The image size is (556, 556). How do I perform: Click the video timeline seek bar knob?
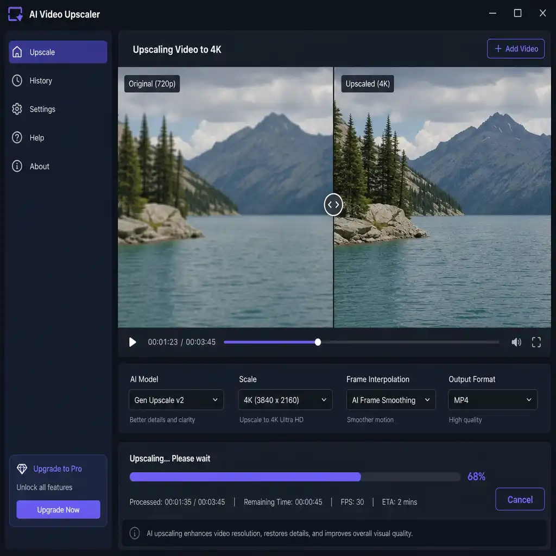(x=318, y=342)
